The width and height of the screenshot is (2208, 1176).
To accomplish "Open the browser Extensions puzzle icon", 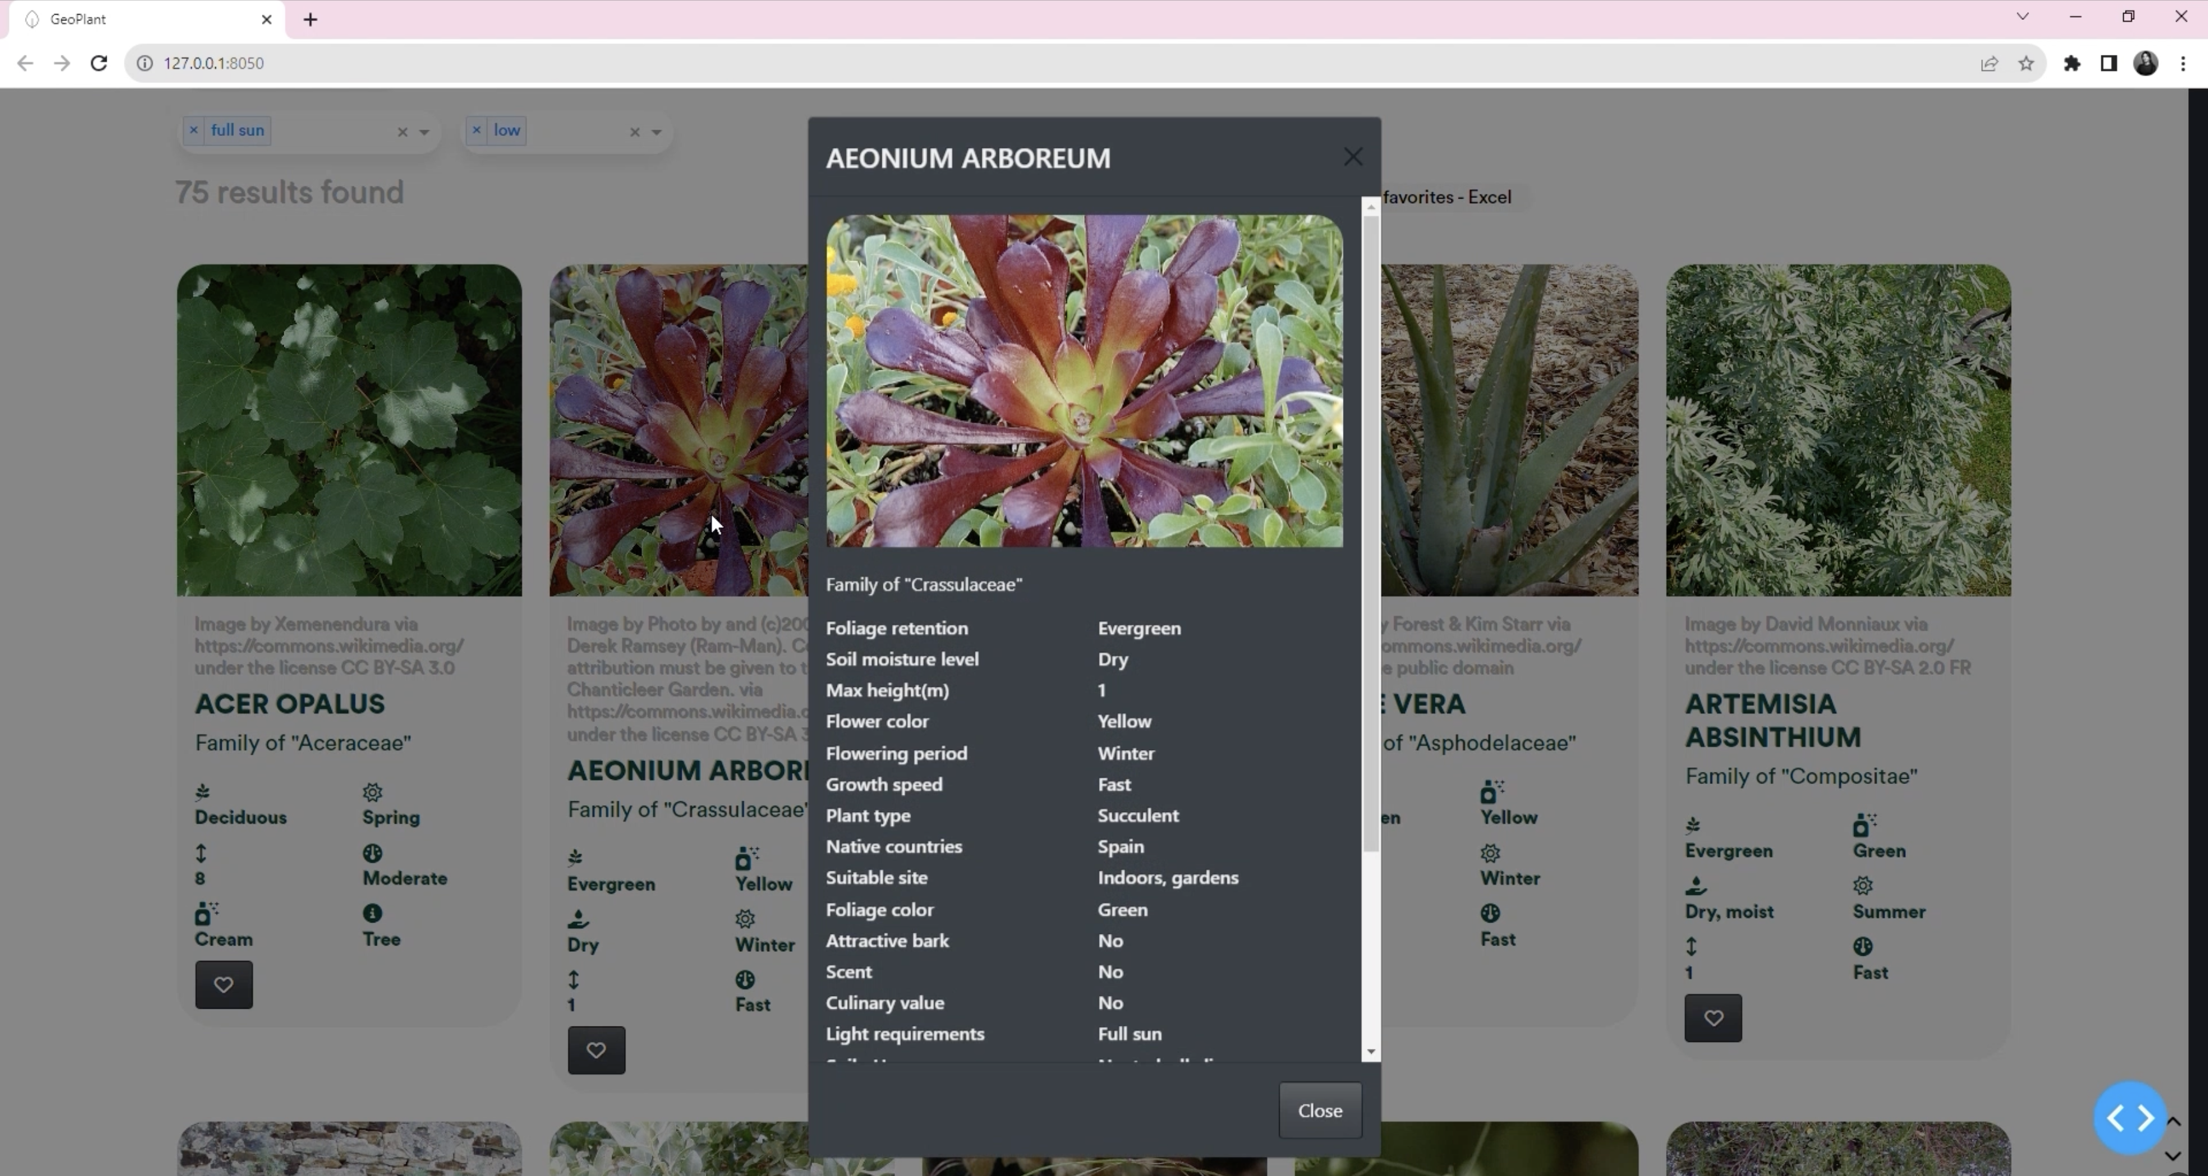I will point(2072,63).
